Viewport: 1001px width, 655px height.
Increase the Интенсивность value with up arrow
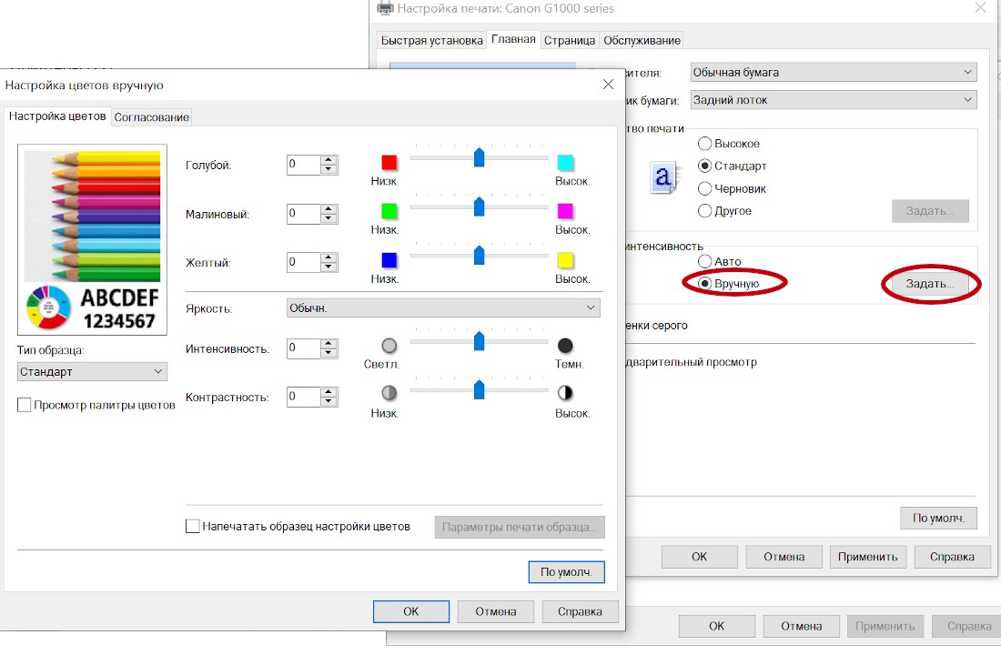point(329,344)
